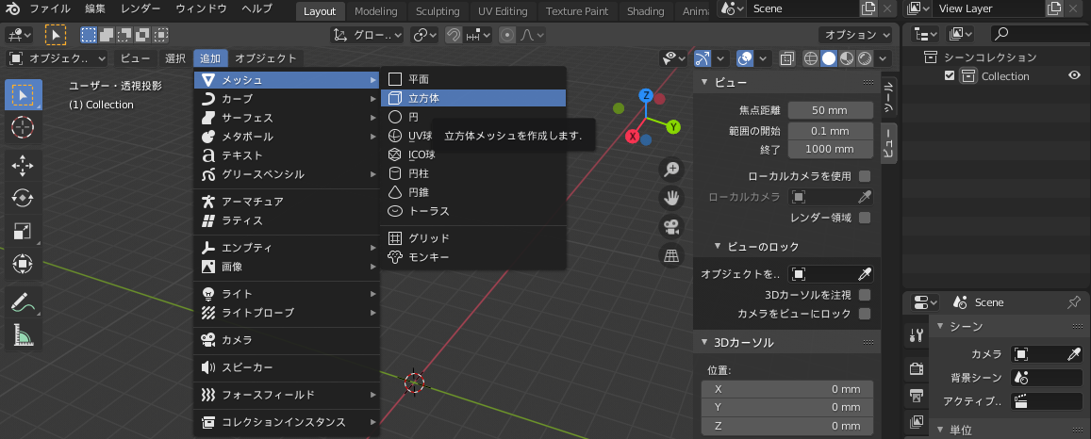Switch to the Modeling workspace tab
The height and width of the screenshot is (439, 1091).
pyautogui.click(x=375, y=11)
